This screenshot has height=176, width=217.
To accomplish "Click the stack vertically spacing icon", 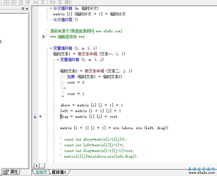I will 21,2.
